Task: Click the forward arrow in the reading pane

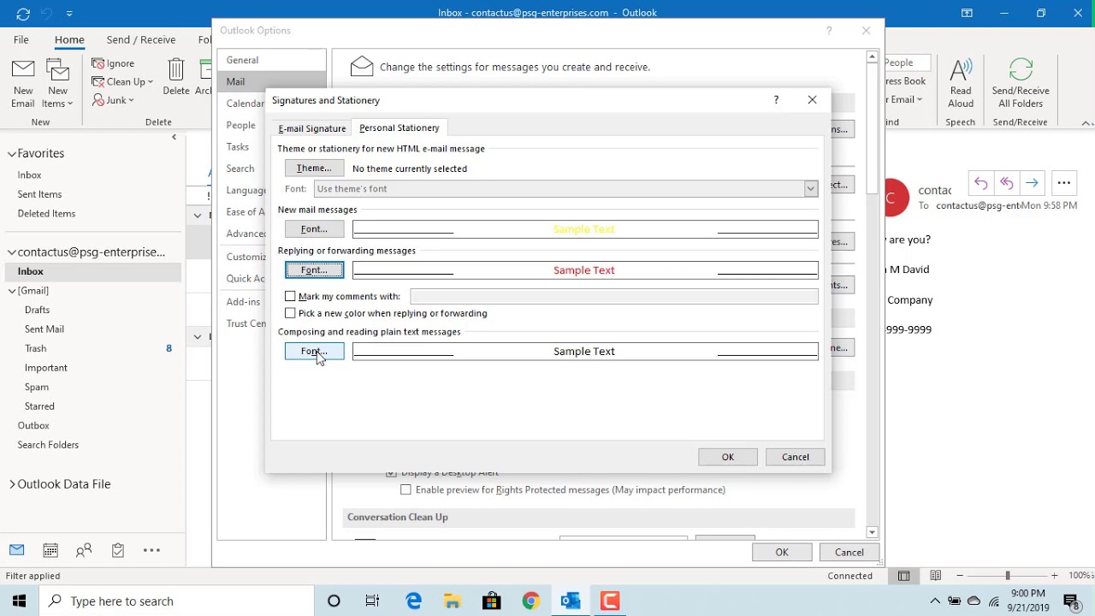Action: click(1032, 183)
